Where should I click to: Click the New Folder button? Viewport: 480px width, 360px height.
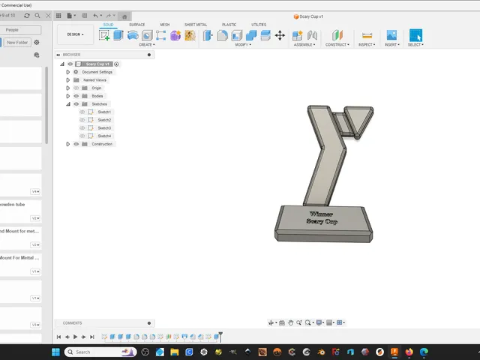click(x=17, y=43)
